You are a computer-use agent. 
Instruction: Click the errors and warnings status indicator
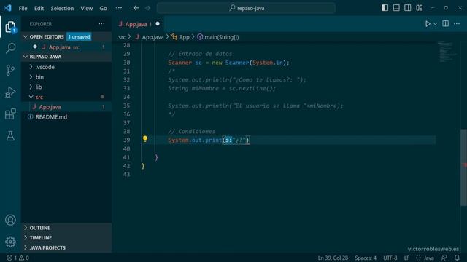coord(18,258)
